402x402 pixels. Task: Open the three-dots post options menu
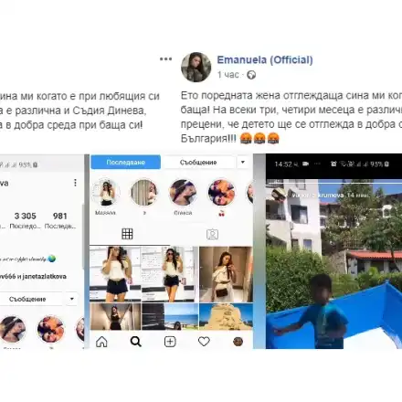(165, 59)
